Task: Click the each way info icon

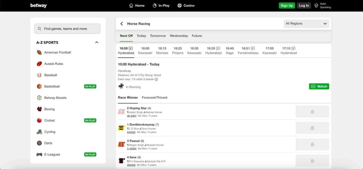Action: [156, 80]
